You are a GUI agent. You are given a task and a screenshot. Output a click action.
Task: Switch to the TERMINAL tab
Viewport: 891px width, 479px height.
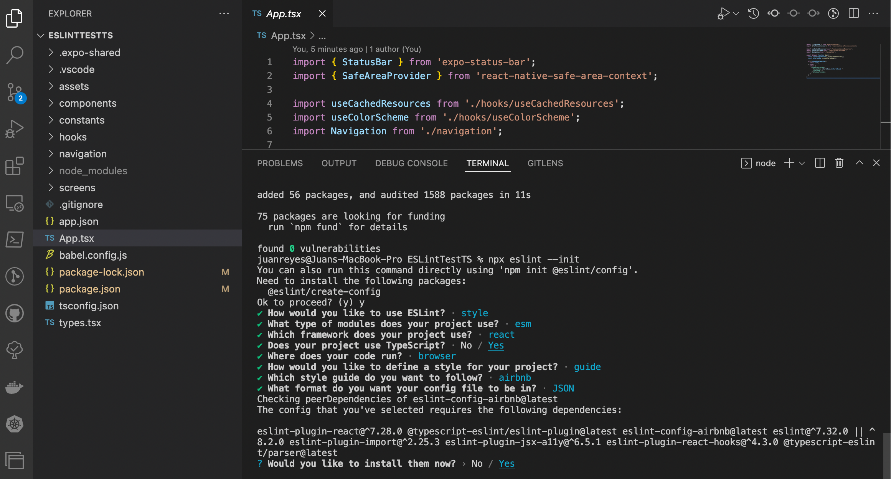[x=487, y=163]
